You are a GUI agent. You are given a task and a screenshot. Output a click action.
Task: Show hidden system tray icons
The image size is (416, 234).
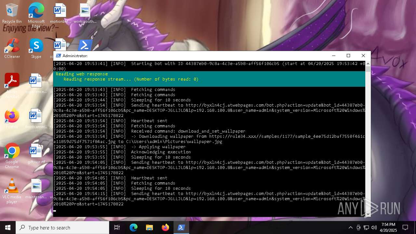[351, 227]
